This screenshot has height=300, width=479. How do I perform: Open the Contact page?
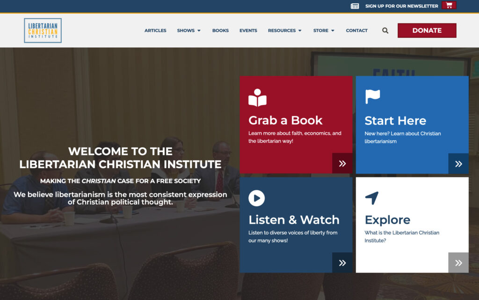pyautogui.click(x=356, y=30)
